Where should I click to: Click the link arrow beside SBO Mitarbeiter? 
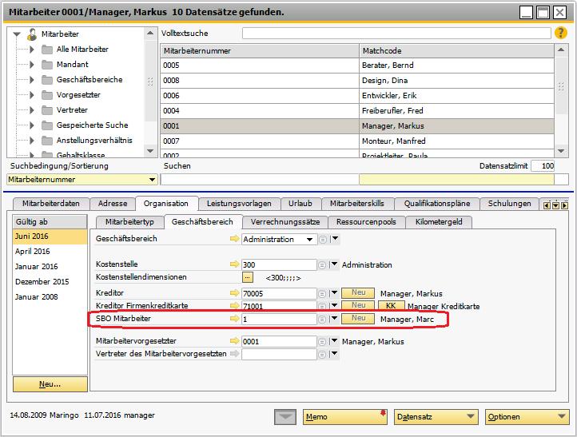[234, 319]
